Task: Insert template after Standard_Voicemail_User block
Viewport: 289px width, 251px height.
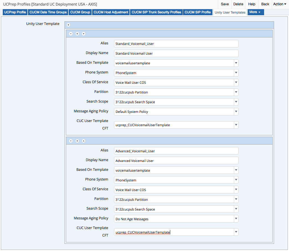Action: click(77, 34)
